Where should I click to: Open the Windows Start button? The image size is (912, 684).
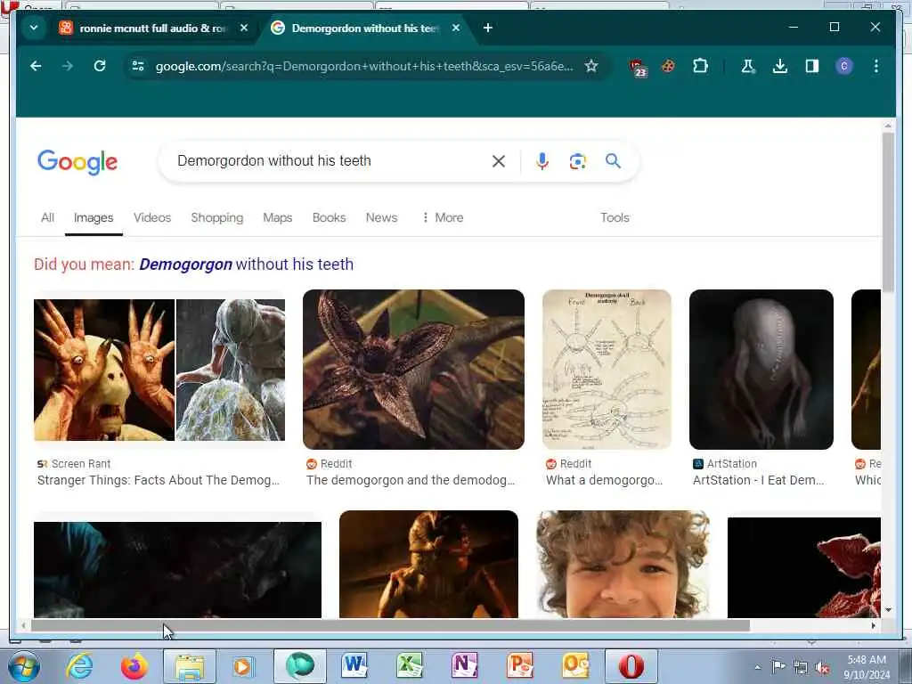click(x=24, y=666)
